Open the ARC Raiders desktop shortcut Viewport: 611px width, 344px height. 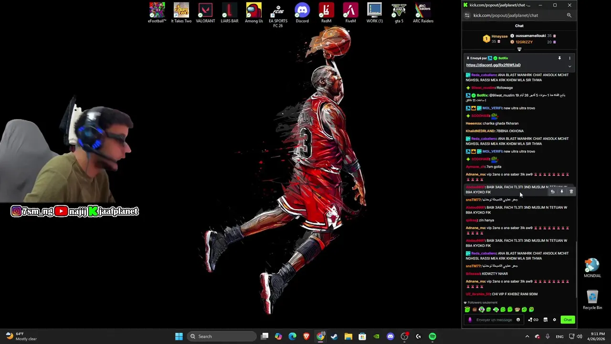423,13
